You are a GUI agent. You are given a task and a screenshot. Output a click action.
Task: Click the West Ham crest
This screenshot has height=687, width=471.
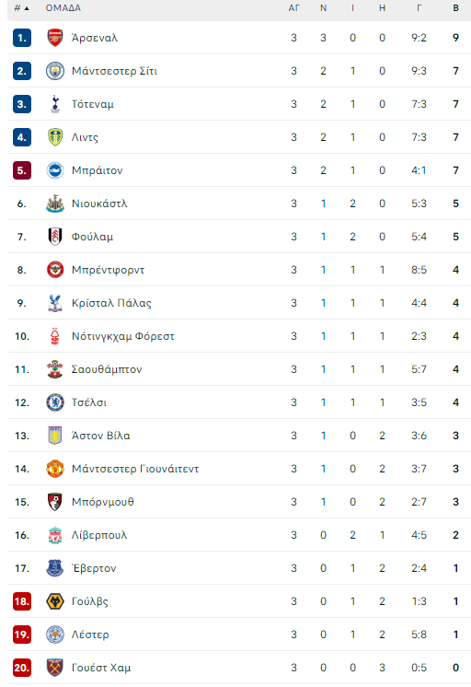(x=55, y=668)
